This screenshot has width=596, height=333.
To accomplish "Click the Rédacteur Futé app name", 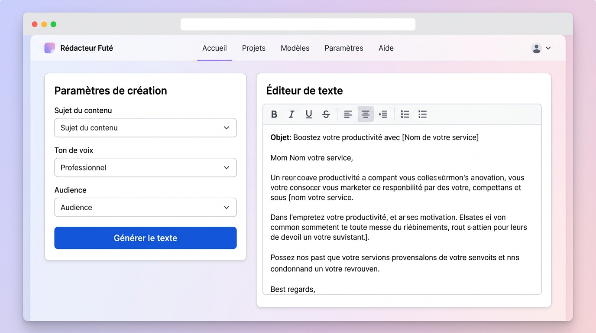I will point(87,48).
